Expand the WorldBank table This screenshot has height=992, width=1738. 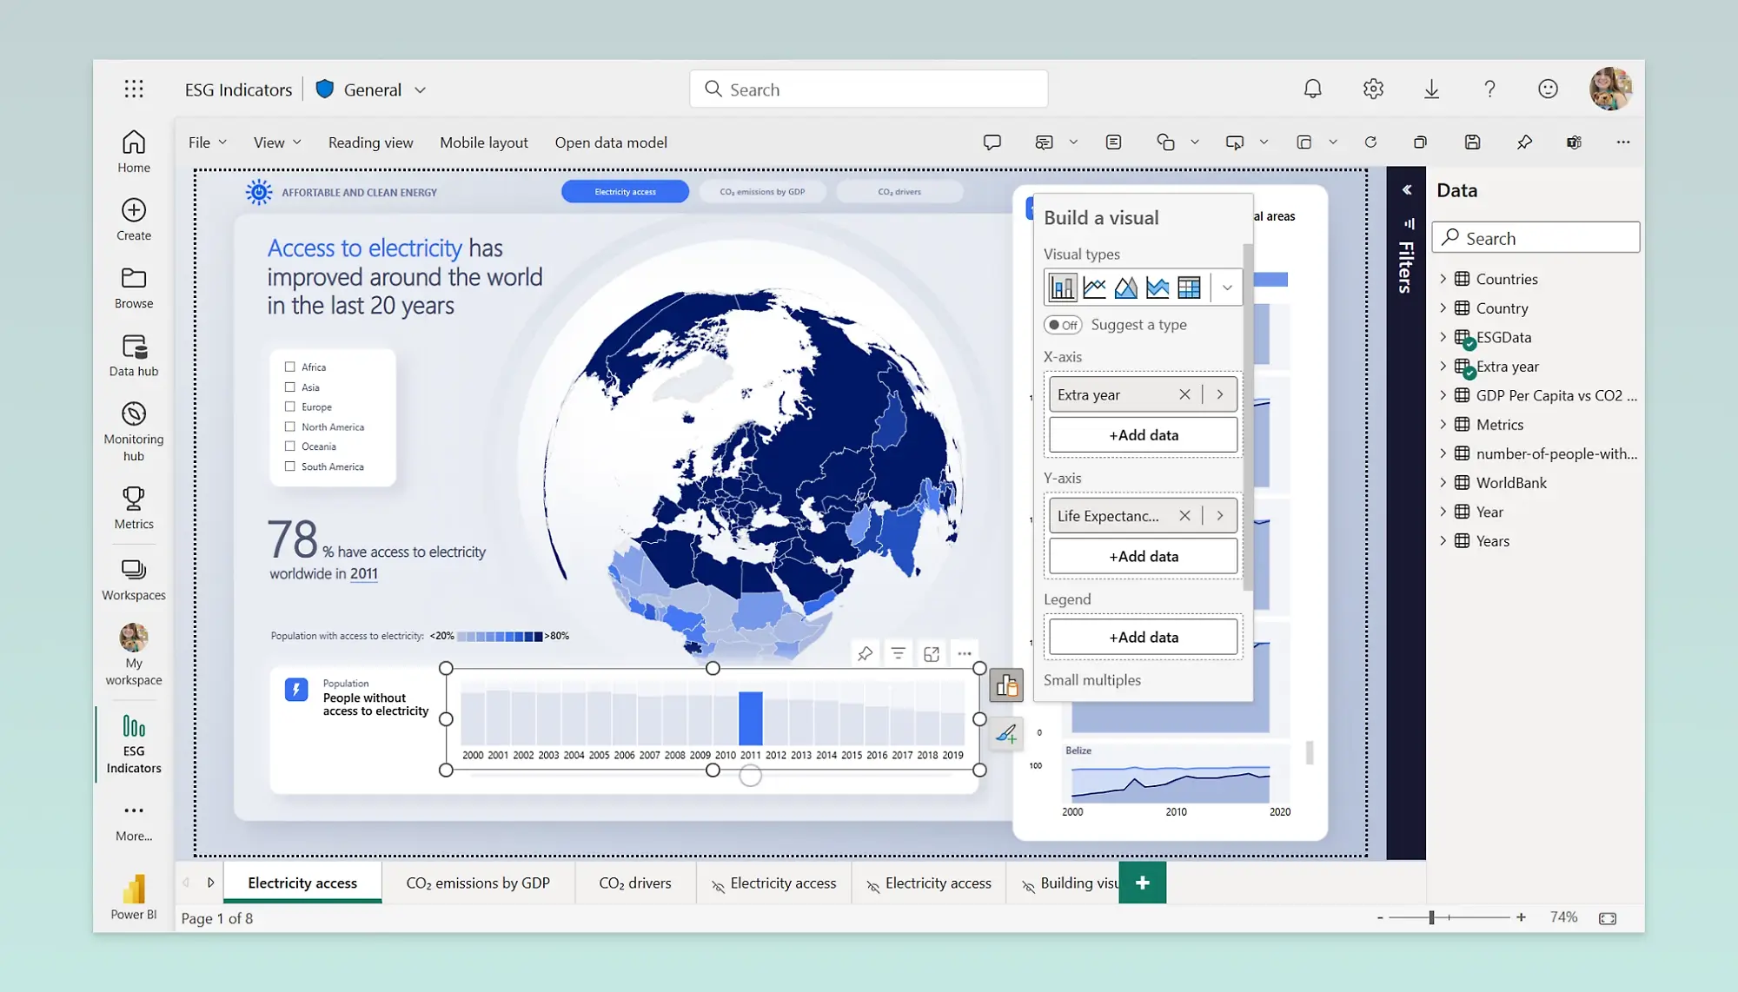pyautogui.click(x=1445, y=482)
